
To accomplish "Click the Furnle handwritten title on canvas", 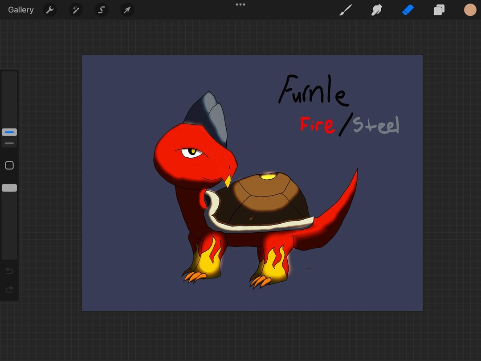I will pos(314,90).
